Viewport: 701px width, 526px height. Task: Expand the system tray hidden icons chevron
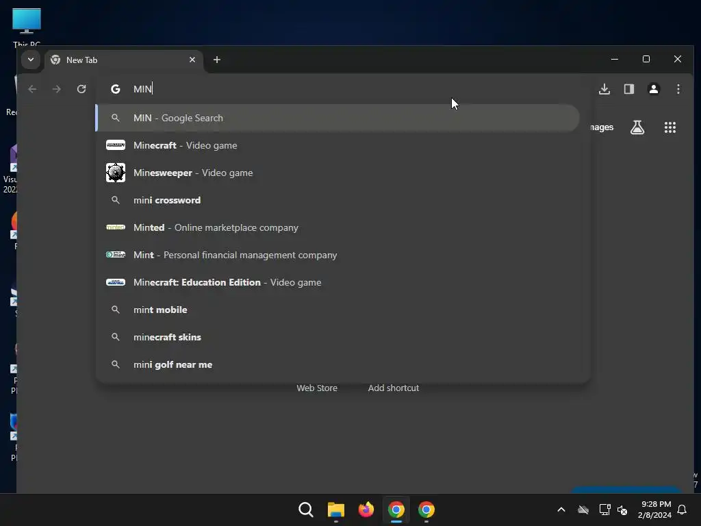(561, 510)
